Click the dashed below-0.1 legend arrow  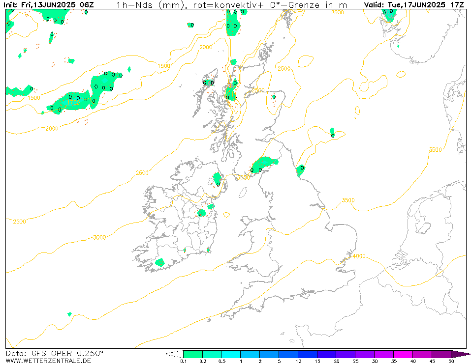tap(175, 354)
